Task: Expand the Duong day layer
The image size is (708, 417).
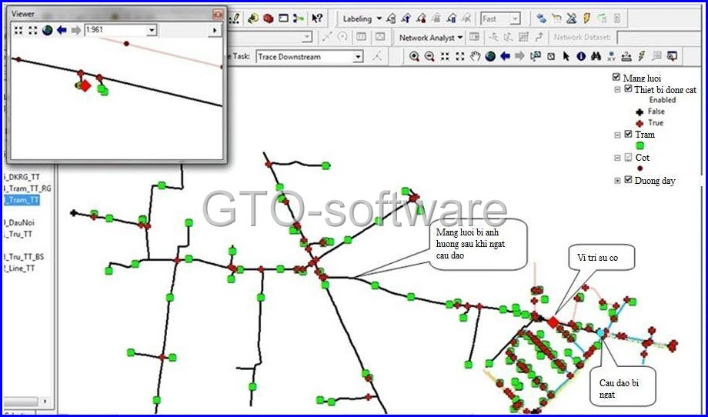Action: pyautogui.click(x=617, y=181)
